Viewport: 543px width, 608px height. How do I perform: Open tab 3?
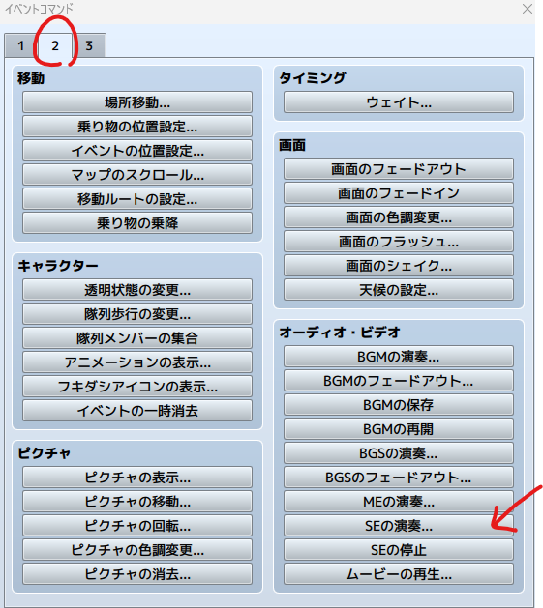89,45
